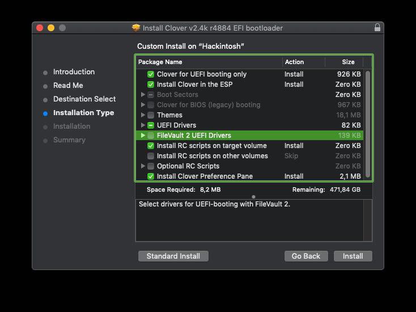Click the split pane divider handle dot

tap(254, 197)
